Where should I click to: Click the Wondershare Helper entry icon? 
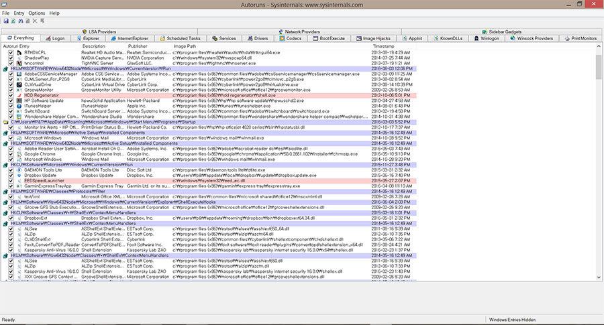(x=19, y=117)
